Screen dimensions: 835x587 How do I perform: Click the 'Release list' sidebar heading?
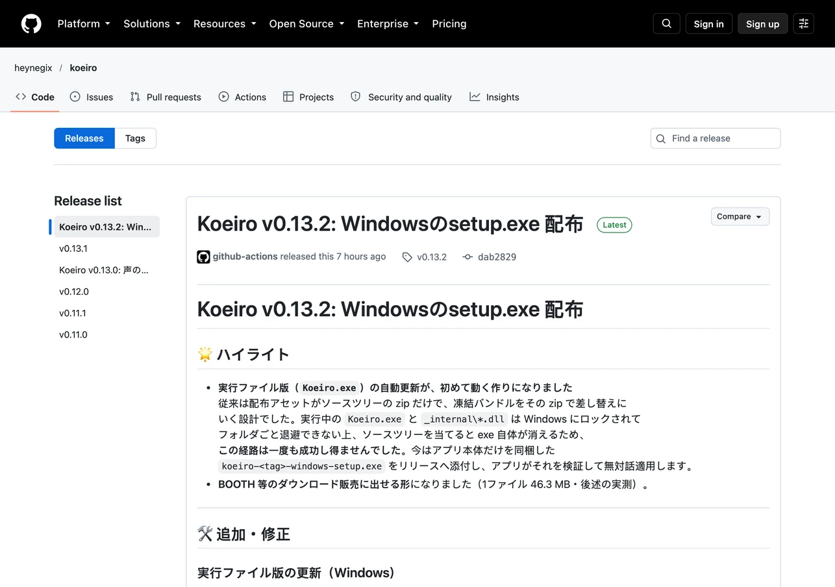point(88,201)
